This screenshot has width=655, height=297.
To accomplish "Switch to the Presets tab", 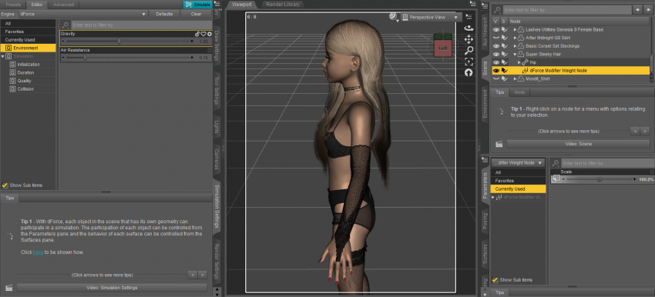I will coord(13,5).
